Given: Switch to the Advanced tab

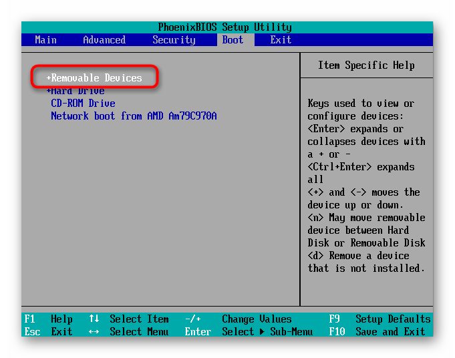Looking at the screenshot, I should tap(104, 40).
